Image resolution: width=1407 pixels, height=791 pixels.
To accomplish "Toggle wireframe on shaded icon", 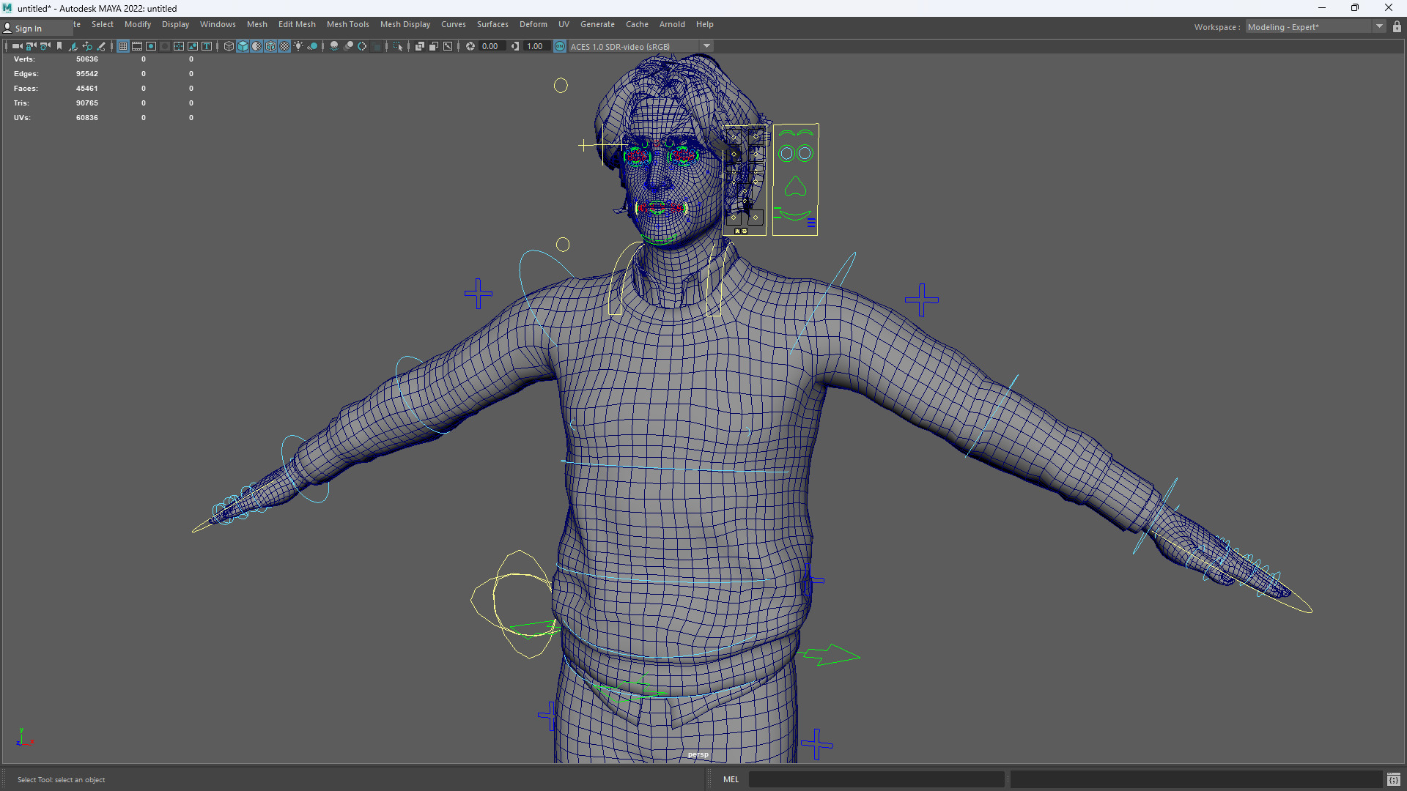I will pos(270,46).
